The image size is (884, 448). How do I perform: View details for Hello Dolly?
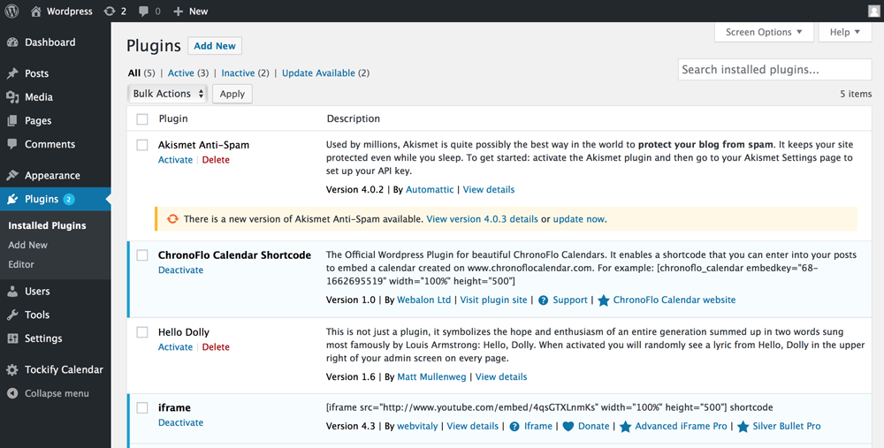point(501,377)
